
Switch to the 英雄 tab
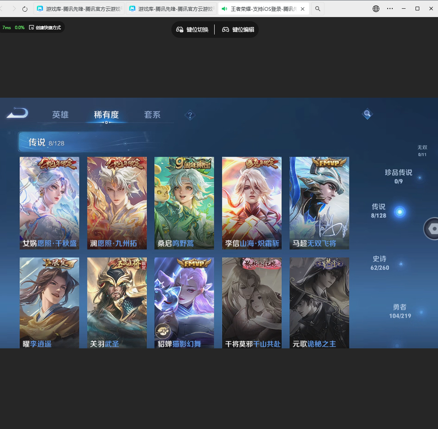(x=60, y=115)
